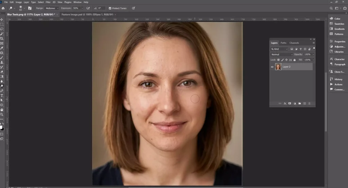Click the layer styles fx icon
The width and height of the screenshot is (348, 188).
click(285, 103)
